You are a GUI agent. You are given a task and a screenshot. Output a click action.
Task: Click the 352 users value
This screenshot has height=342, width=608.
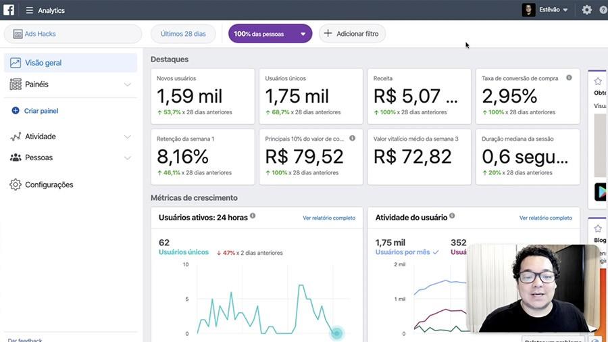(458, 243)
